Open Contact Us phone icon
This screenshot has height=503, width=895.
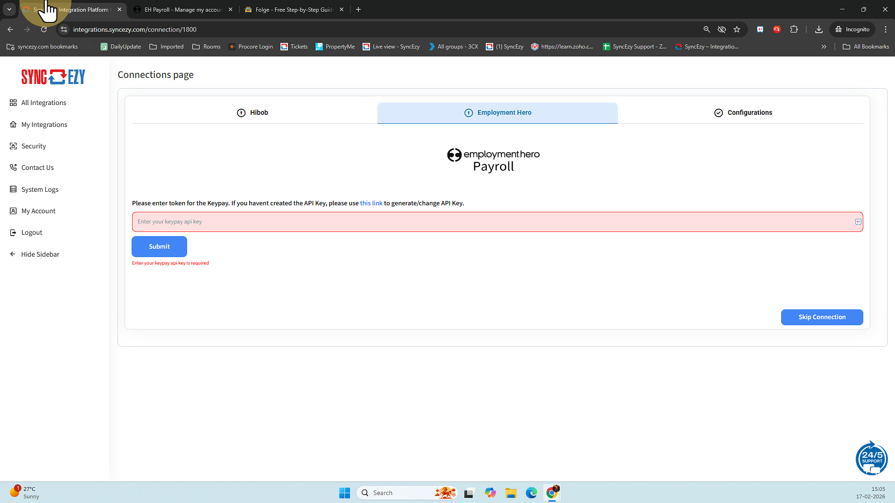pos(13,168)
